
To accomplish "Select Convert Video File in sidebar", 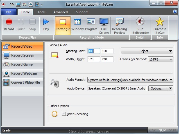I will point(22,82).
